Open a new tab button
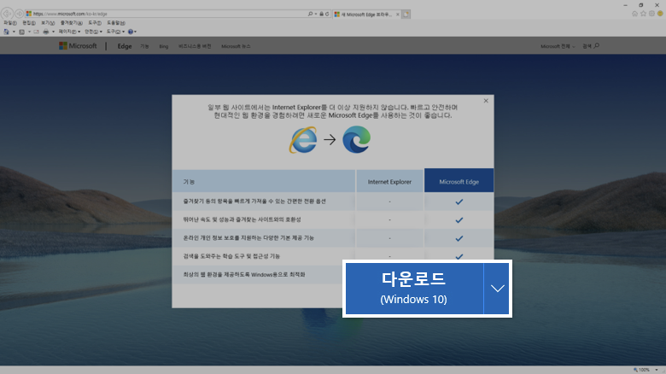 point(406,15)
